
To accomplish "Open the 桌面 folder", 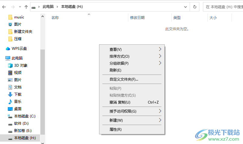I will [18, 109].
